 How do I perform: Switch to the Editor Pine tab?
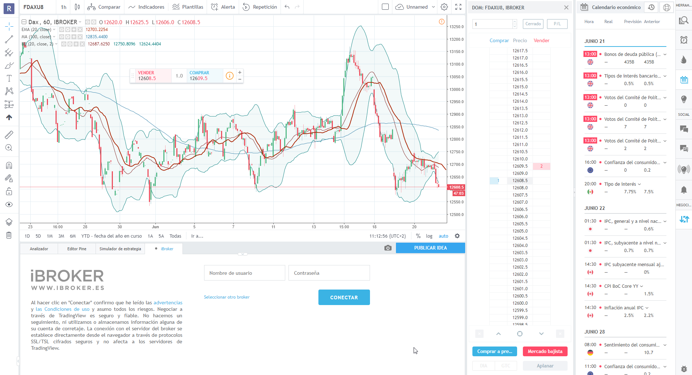coord(76,248)
